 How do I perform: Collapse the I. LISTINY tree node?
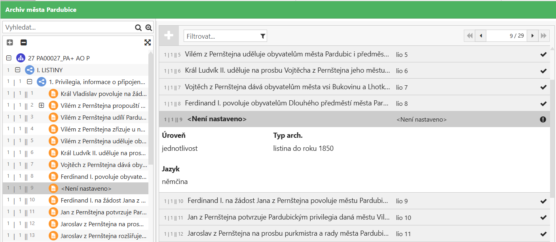click(x=17, y=70)
